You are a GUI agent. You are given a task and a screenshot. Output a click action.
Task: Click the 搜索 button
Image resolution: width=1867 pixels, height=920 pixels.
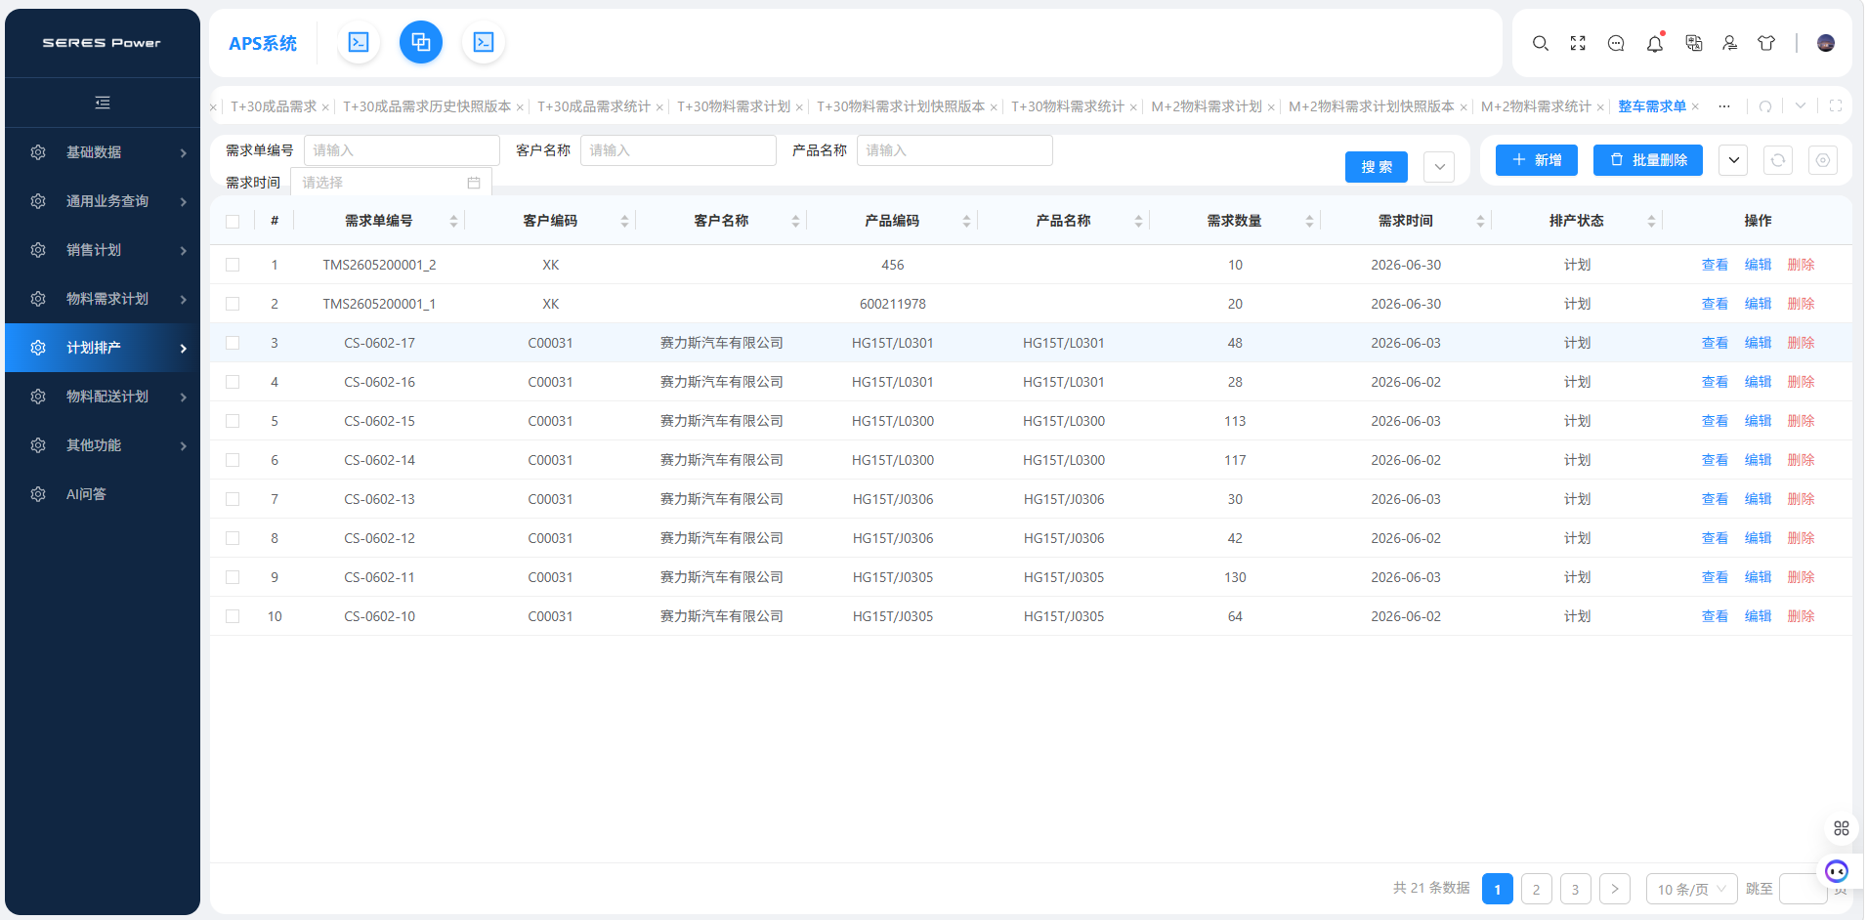coord(1377,167)
